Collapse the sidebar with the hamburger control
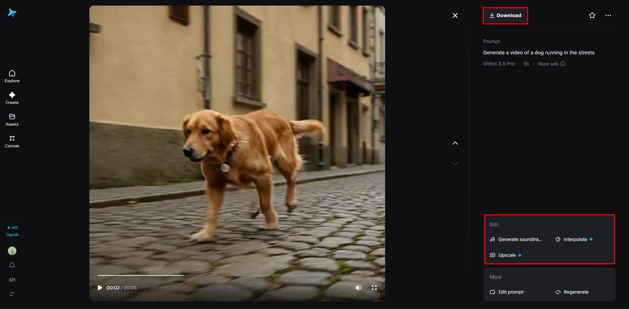Screen dimensions: 629x309 pos(12,294)
